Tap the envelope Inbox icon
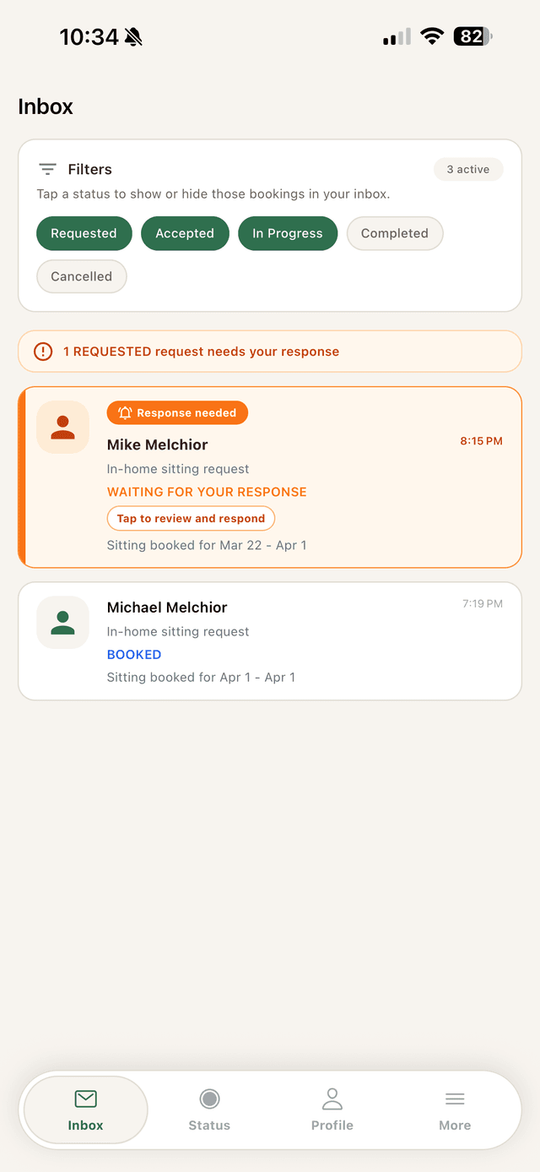This screenshot has width=540, height=1172. (x=85, y=1098)
